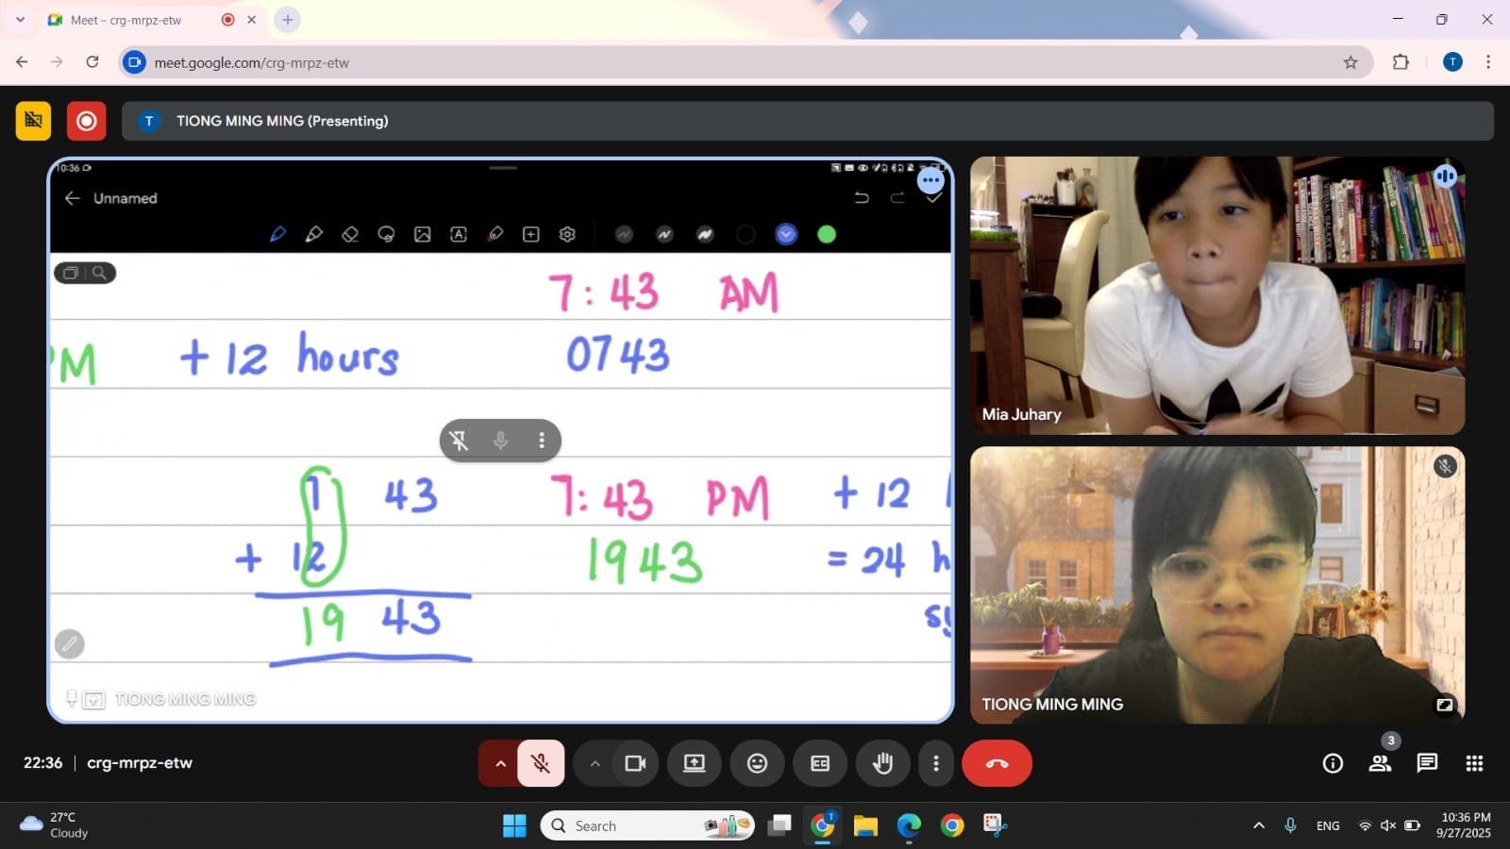Select the Pen tool on the whiteboard

pos(277,234)
